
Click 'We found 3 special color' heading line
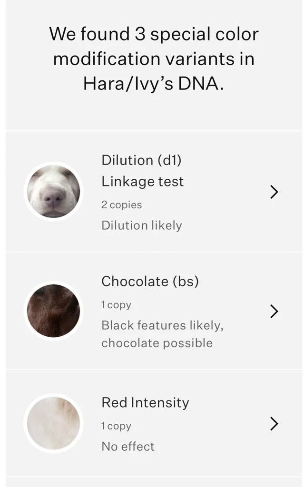pos(154,34)
